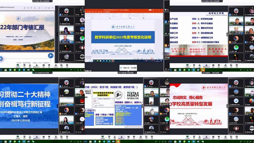The height and width of the screenshot is (143, 254).
Task: Collapse the participant panel in the bottom-right meeting
Action: coord(227,106)
